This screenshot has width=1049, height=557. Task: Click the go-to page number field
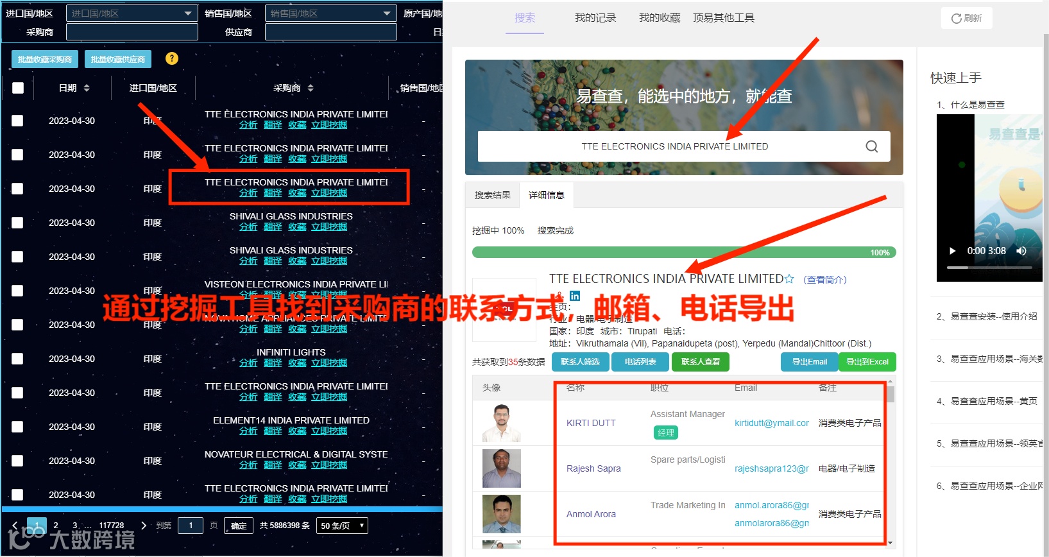tap(191, 526)
